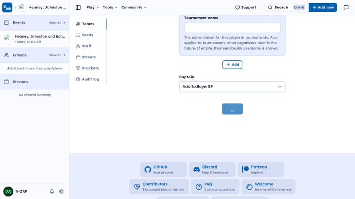Expand the Community menu
This screenshot has width=355, height=199.
134,8
